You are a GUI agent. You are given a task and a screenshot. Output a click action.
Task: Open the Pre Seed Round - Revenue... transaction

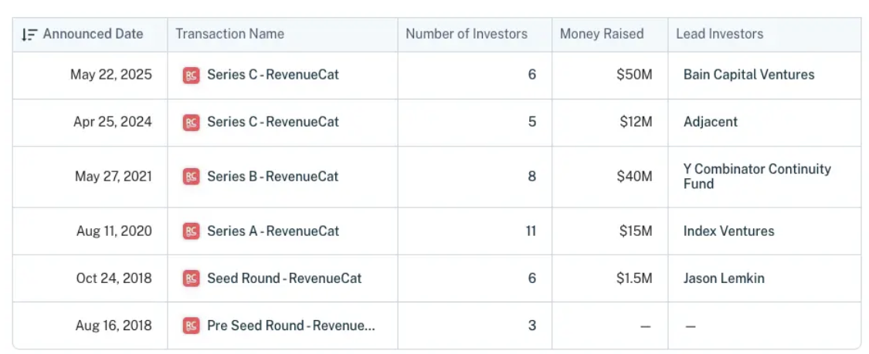click(x=291, y=325)
